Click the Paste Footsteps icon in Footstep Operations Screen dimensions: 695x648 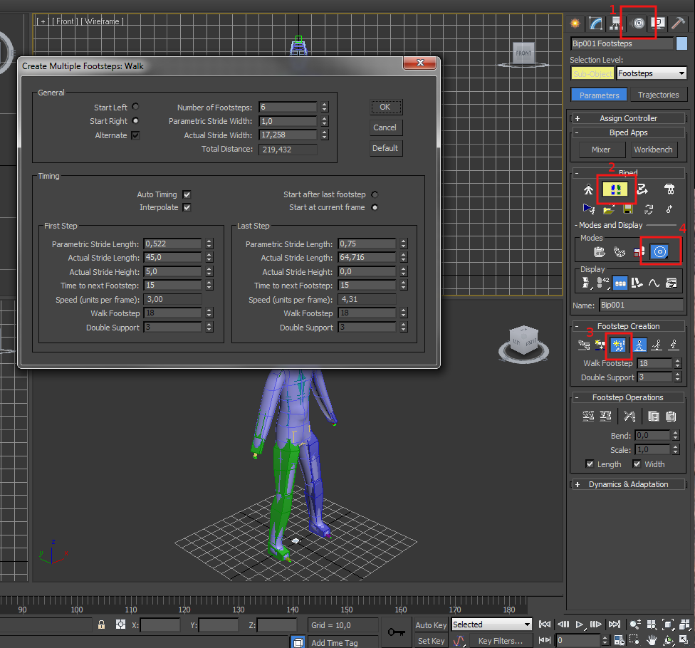point(672,416)
